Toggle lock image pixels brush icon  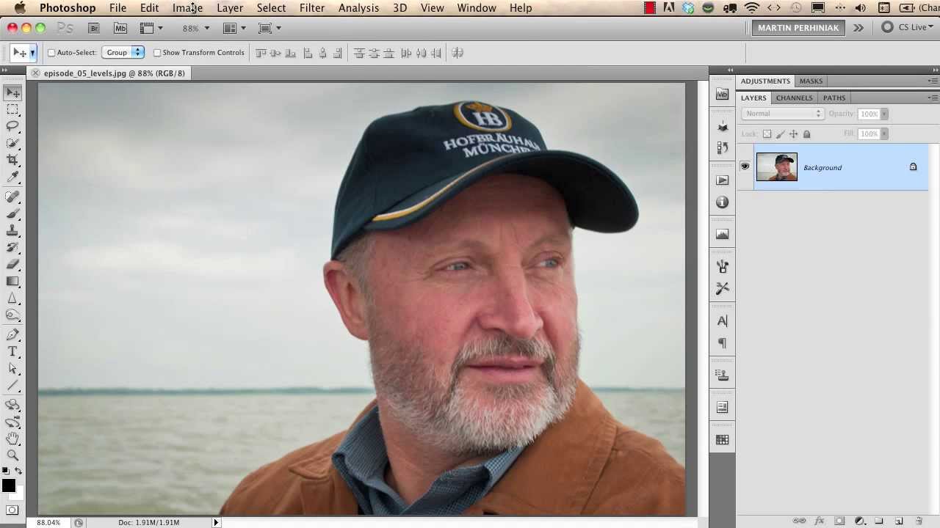click(780, 134)
